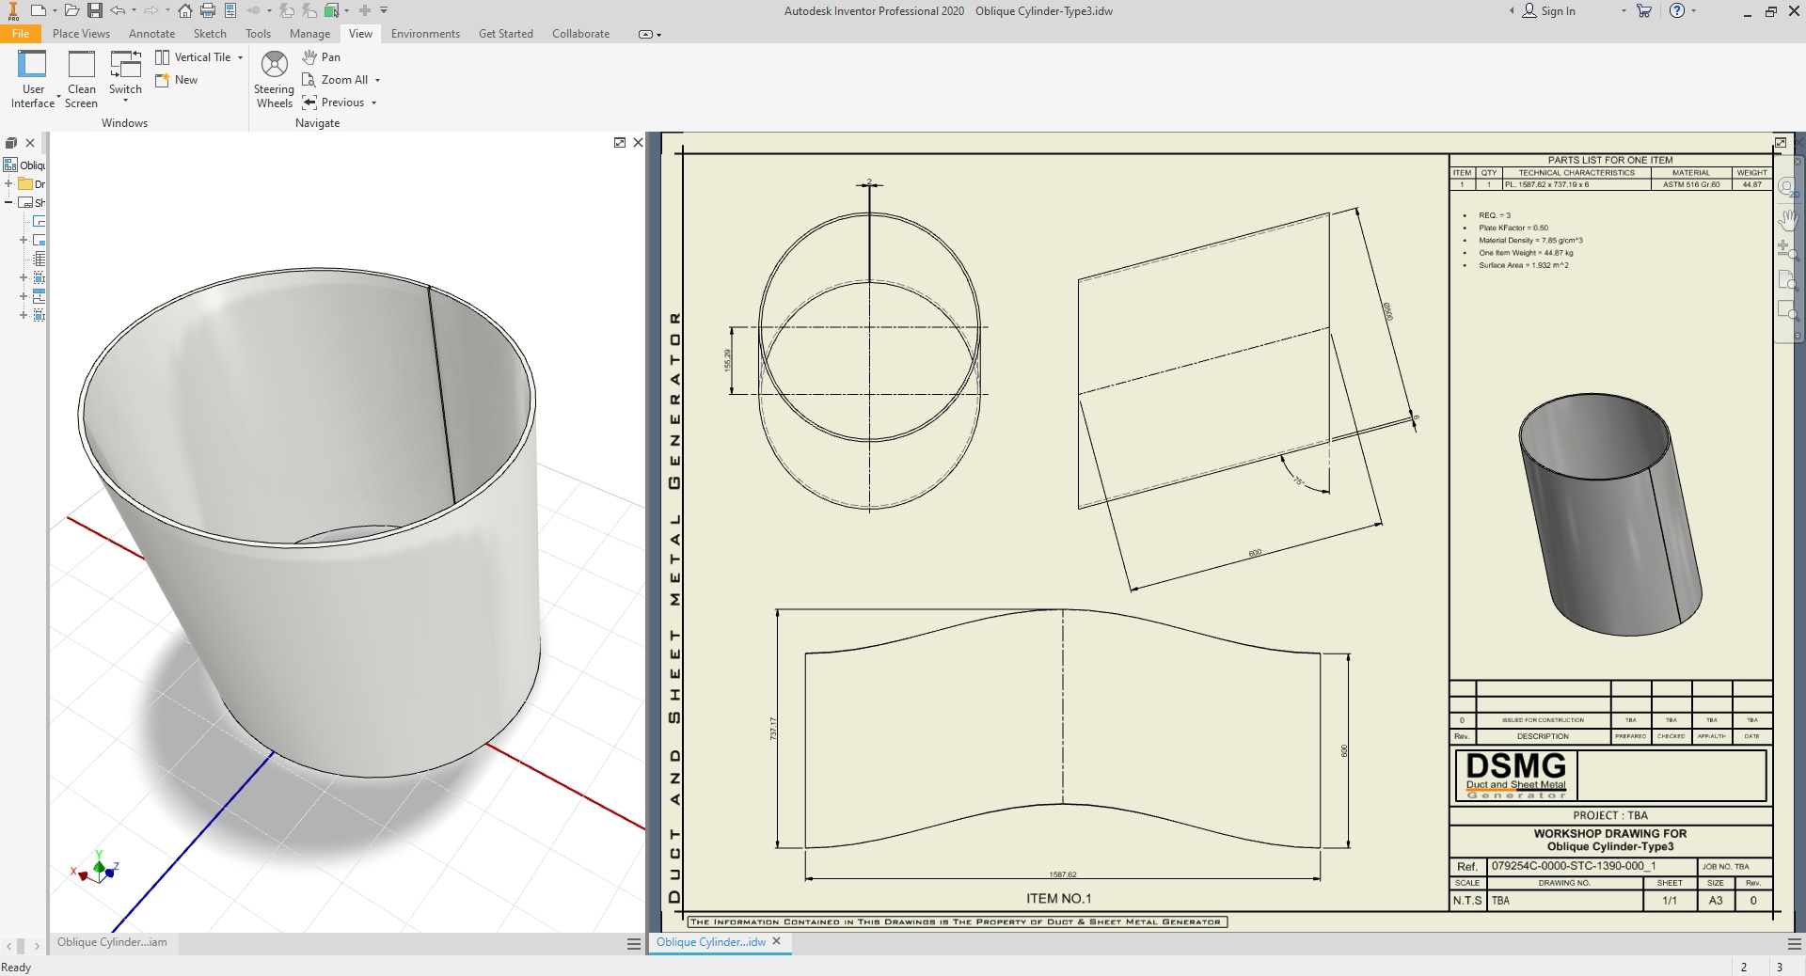Image resolution: width=1806 pixels, height=976 pixels.
Task: Open the Place Views ribbon tab
Action: [81, 34]
